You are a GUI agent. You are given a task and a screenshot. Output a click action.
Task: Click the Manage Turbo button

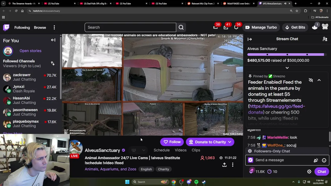pos(261,27)
